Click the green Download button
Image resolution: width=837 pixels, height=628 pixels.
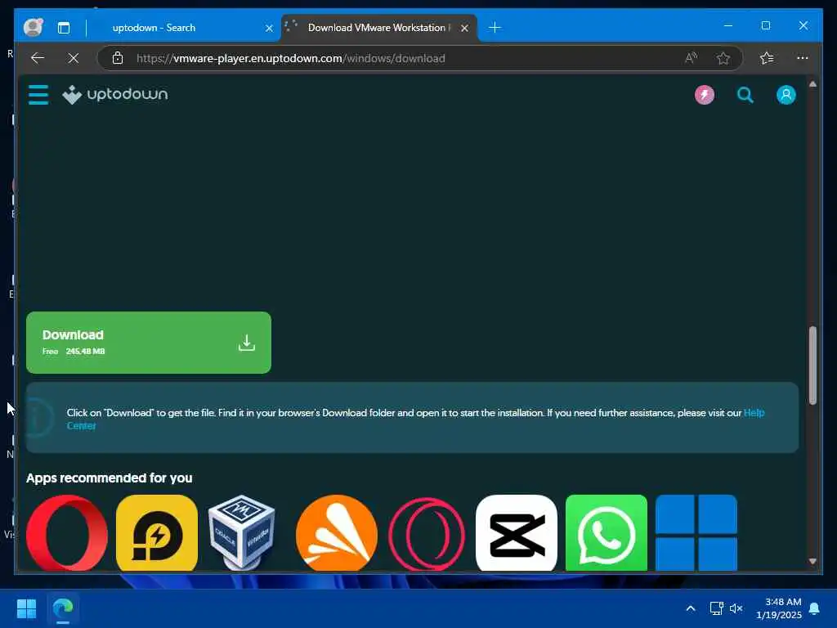pyautogui.click(x=149, y=343)
